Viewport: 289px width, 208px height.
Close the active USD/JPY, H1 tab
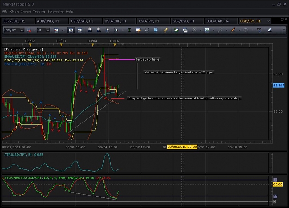pos(268,21)
